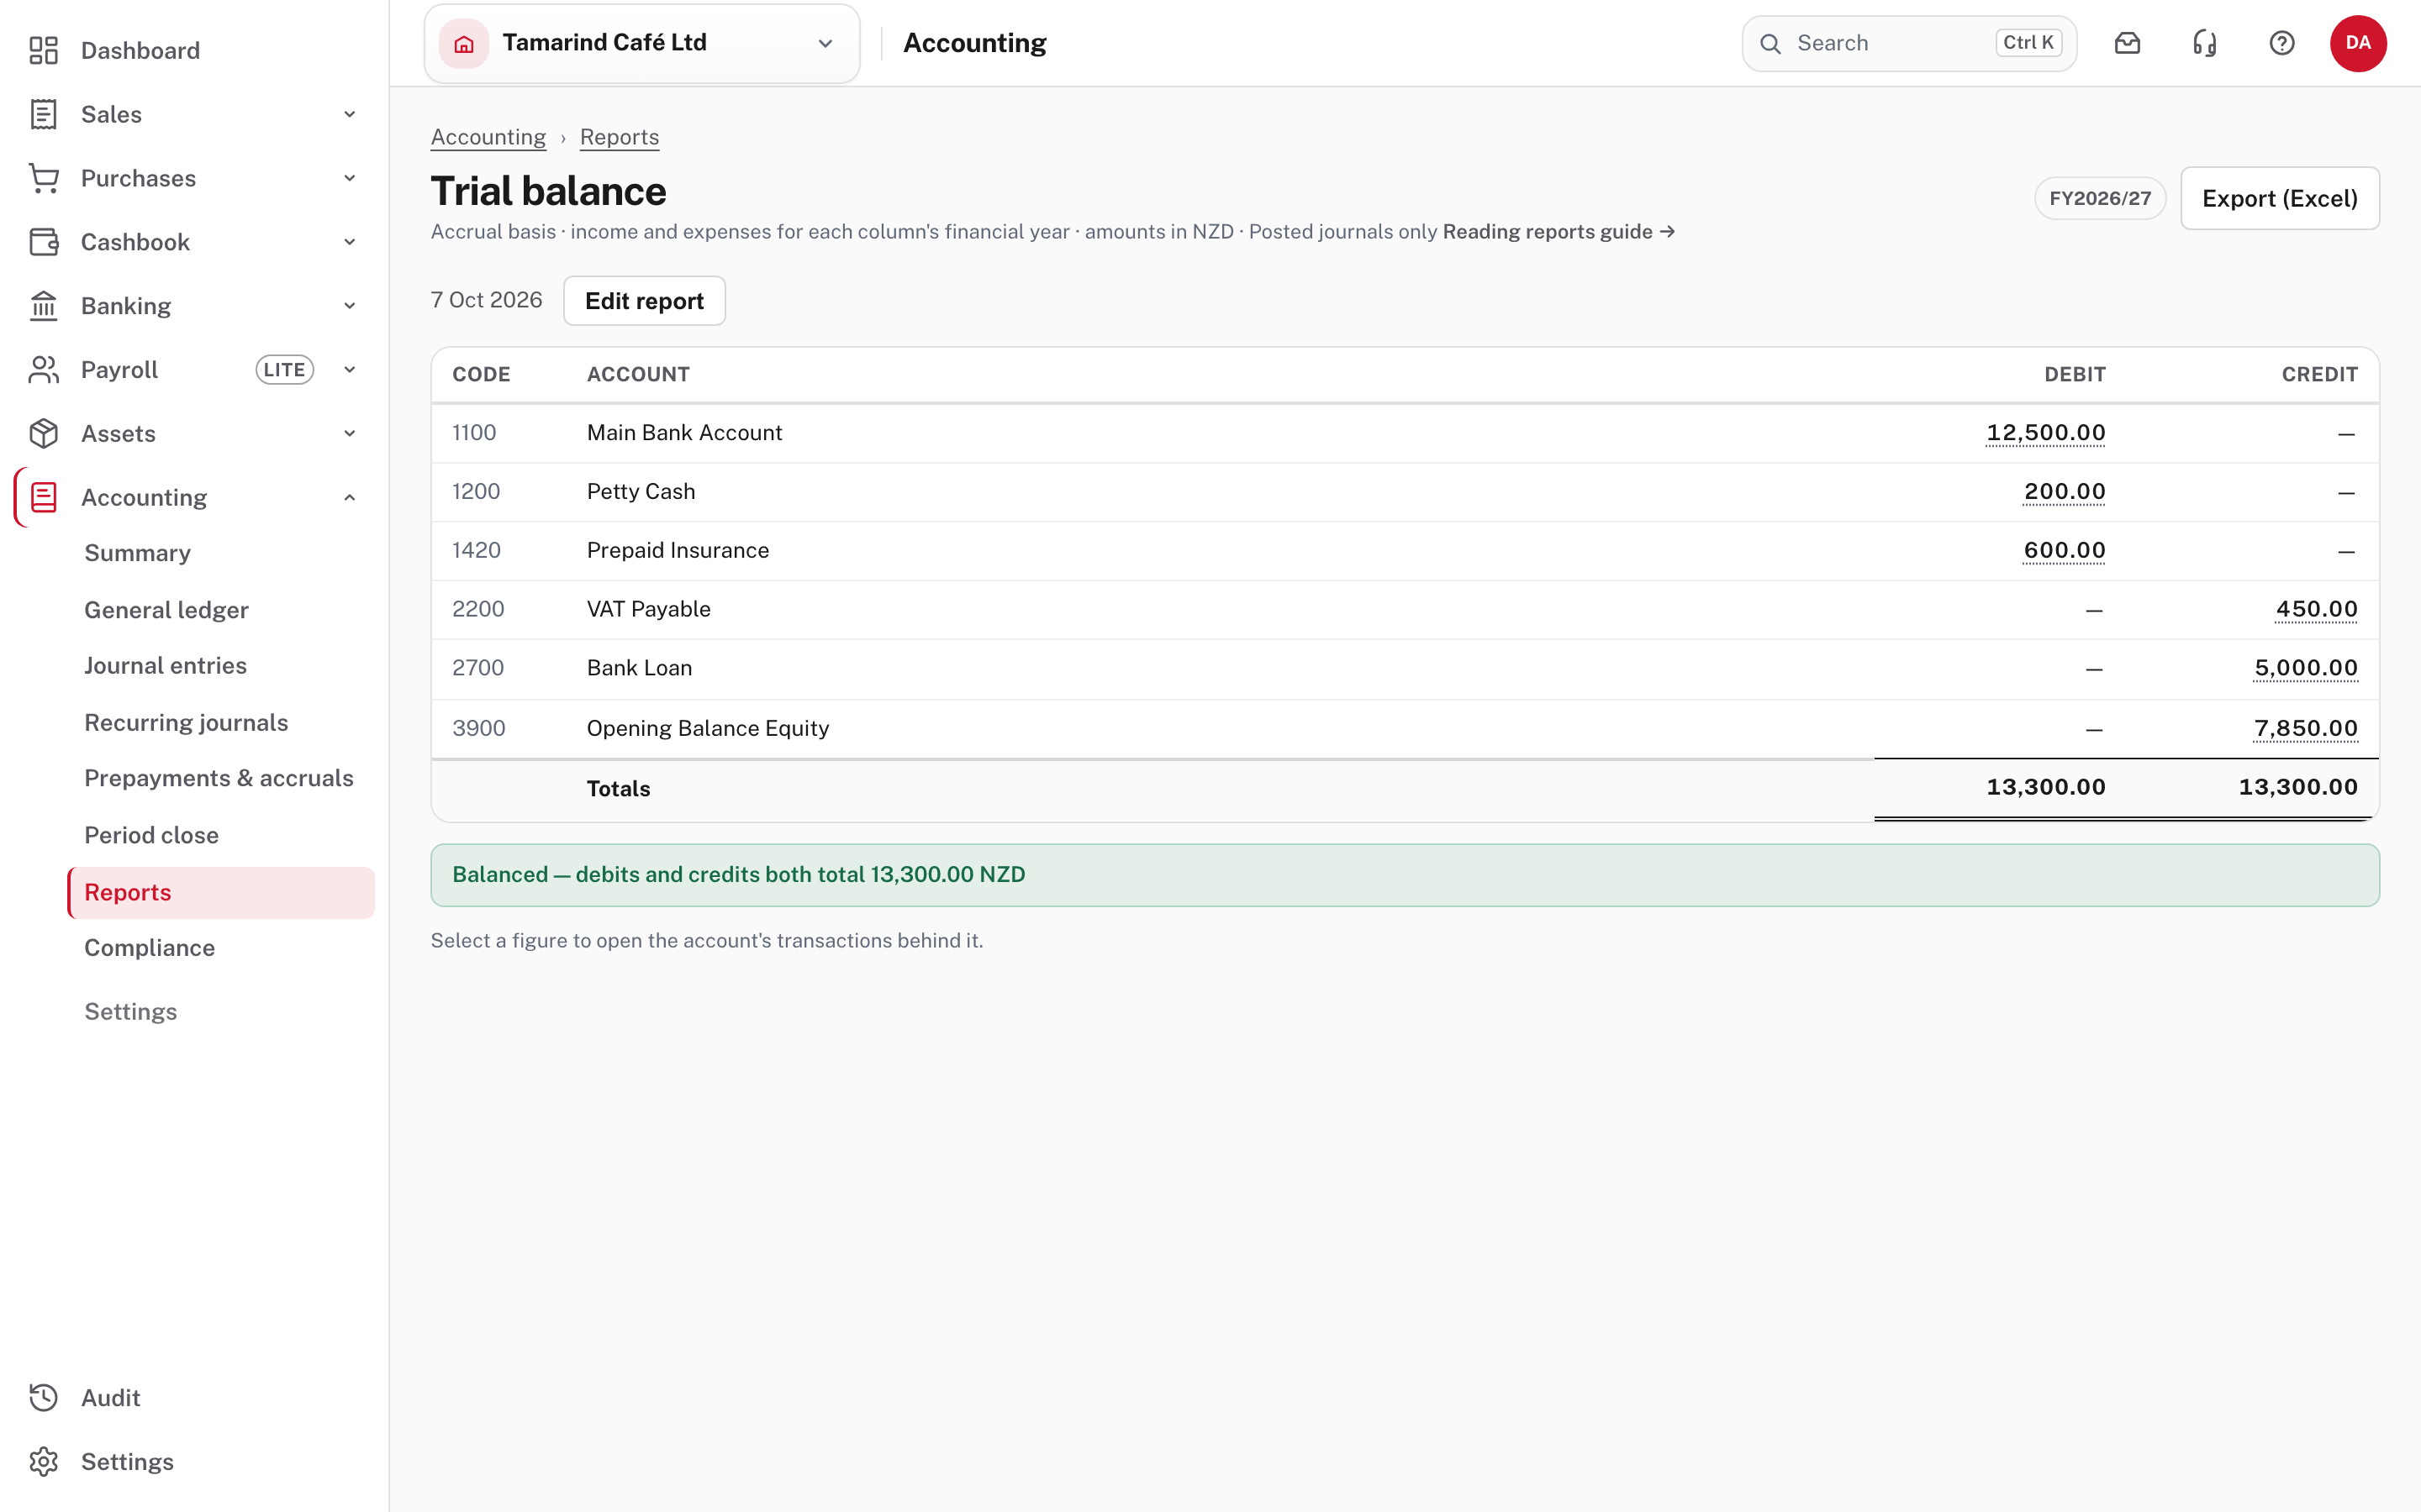This screenshot has width=2421, height=1512.
Task: Open Bank Loan 5,000.00 credit figure
Action: (2306, 668)
